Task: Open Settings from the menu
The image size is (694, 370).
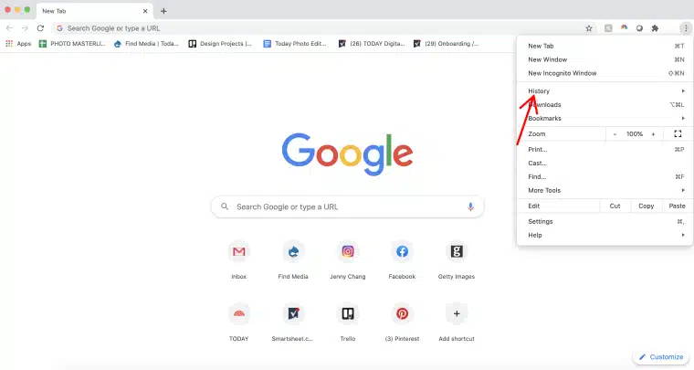Action: click(x=605, y=222)
